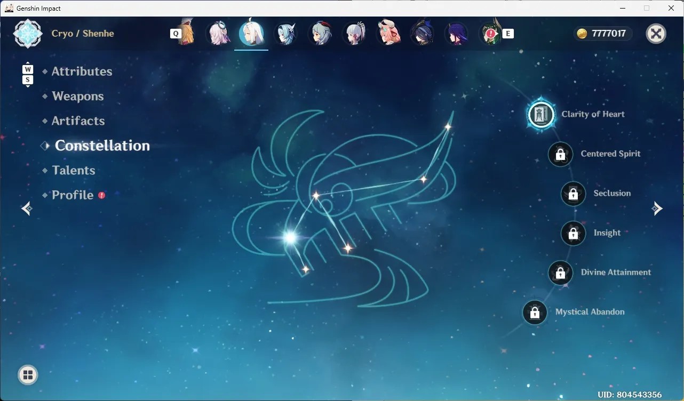Click the W/S navigation key indicator

28,75
